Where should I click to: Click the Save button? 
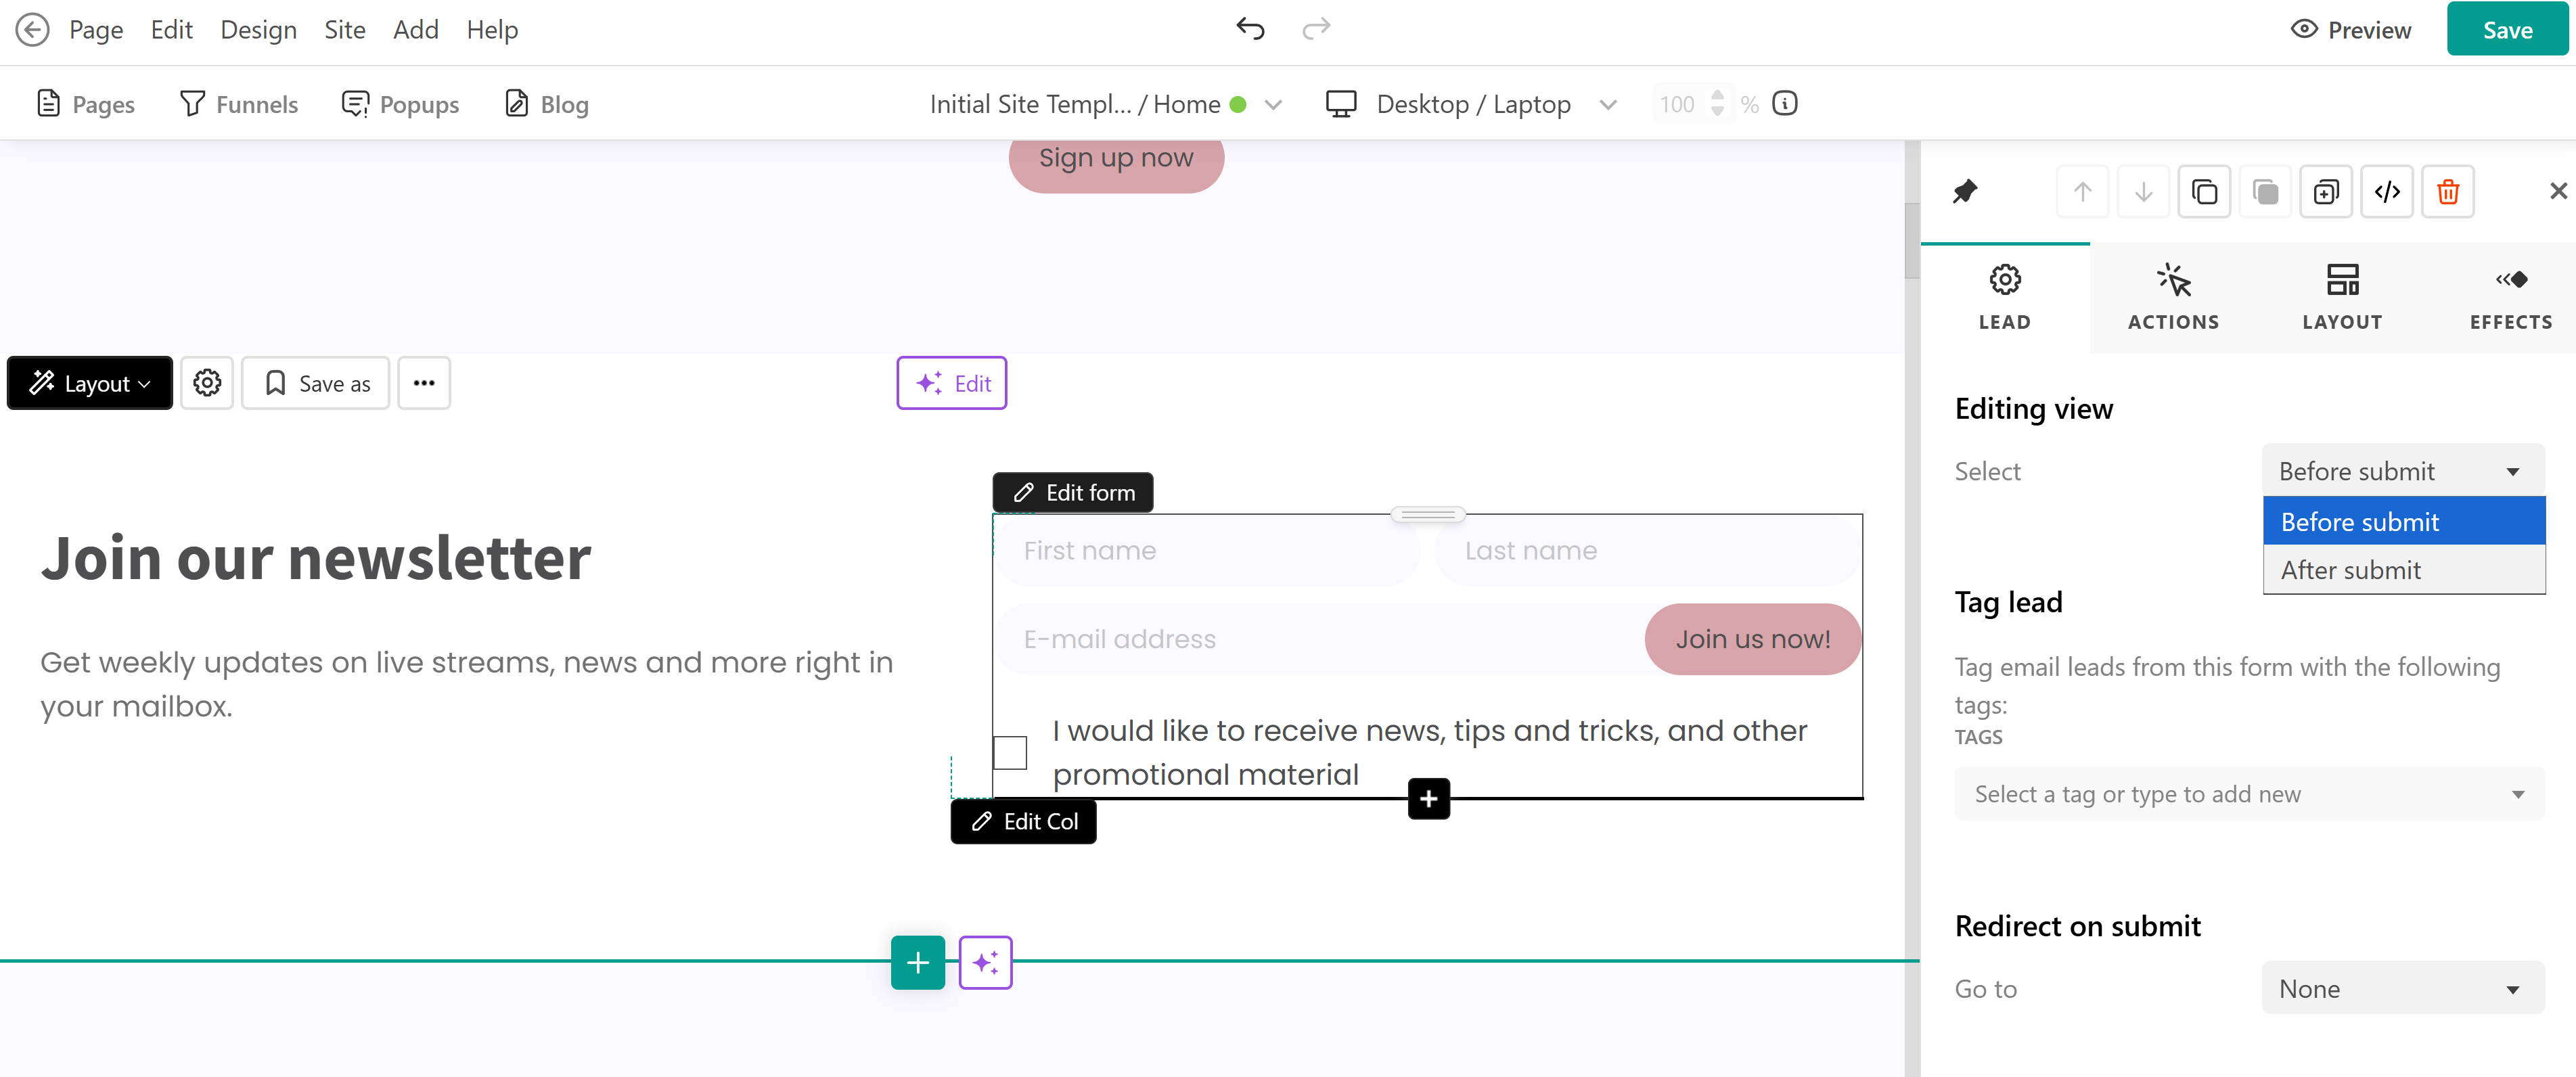[2506, 29]
